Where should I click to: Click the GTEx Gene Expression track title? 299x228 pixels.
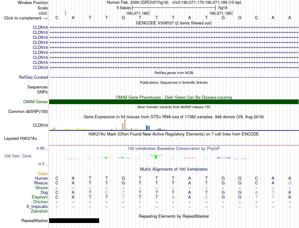[174, 117]
